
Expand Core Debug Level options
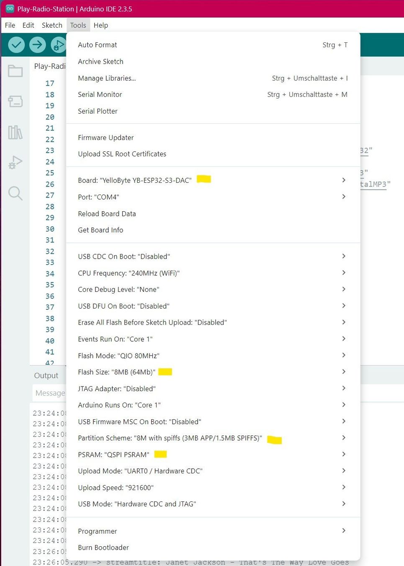[x=213, y=290]
